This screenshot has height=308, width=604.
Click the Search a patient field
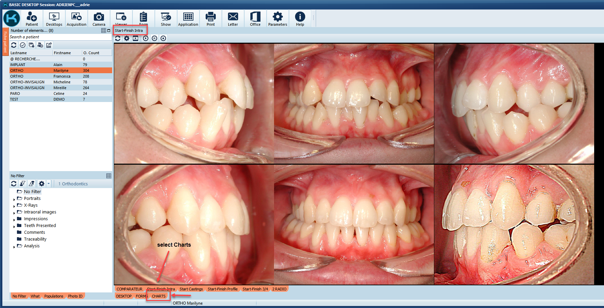60,37
